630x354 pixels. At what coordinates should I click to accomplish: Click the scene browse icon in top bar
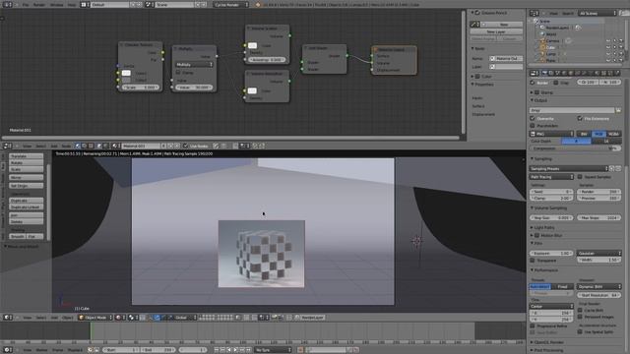tap(149, 4)
